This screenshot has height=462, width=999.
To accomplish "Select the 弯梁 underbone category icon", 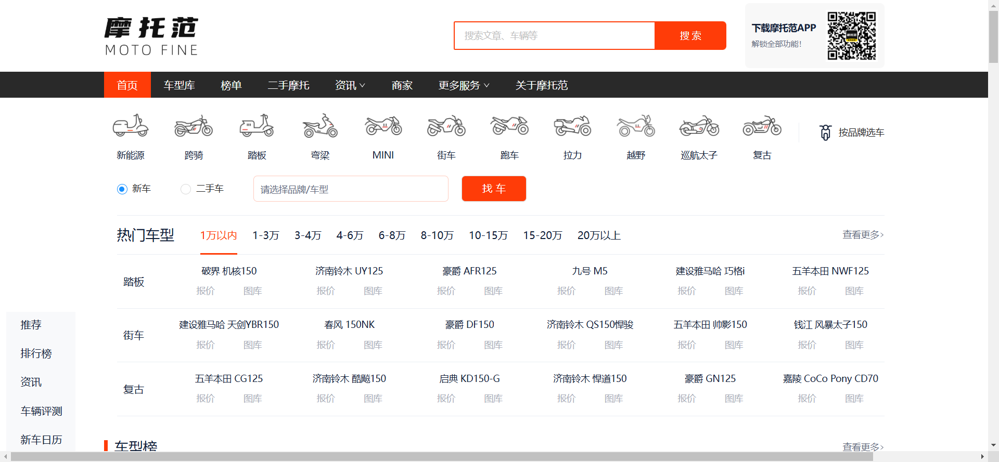I will 320,126.
